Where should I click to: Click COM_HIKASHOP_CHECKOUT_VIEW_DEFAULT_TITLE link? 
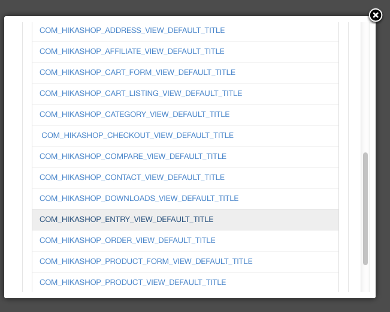[x=137, y=136]
